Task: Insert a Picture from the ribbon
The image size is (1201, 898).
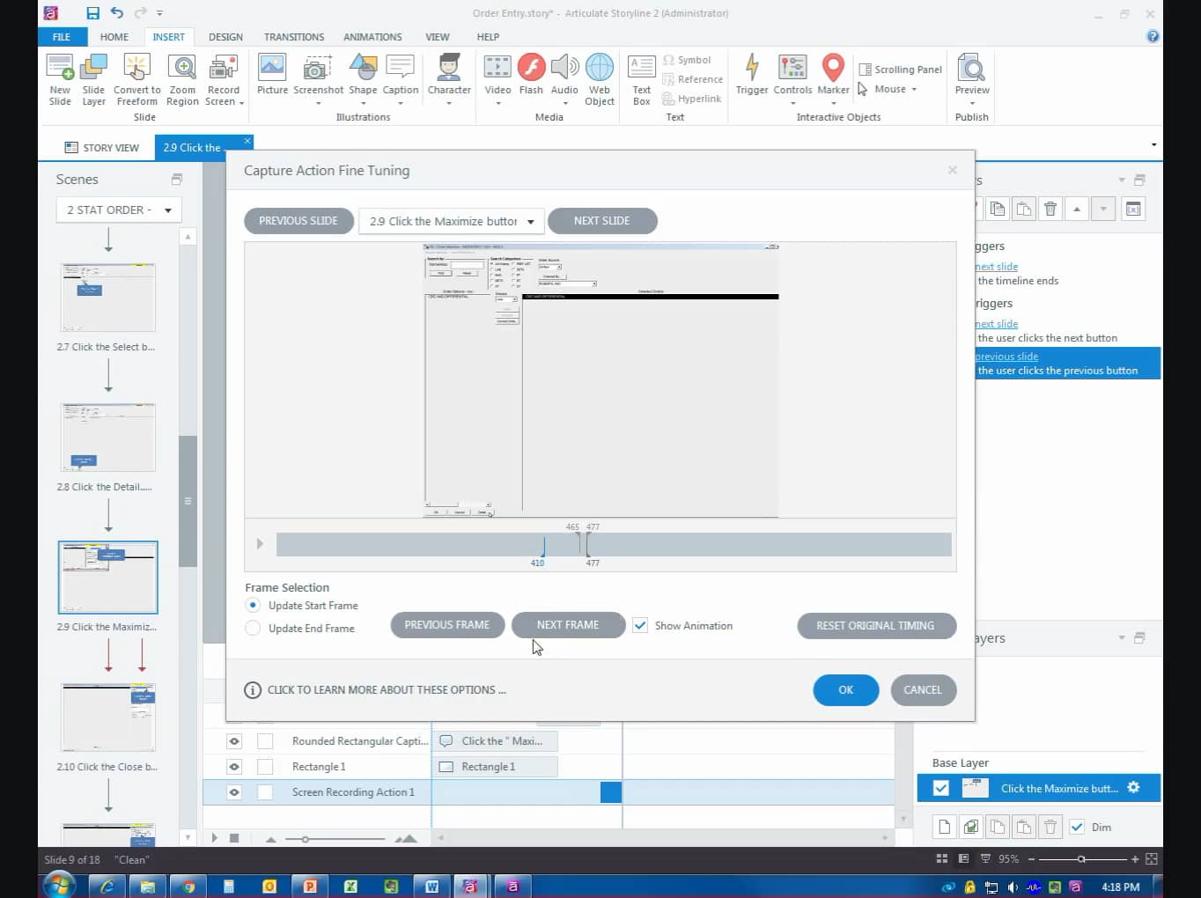Action: click(272, 68)
